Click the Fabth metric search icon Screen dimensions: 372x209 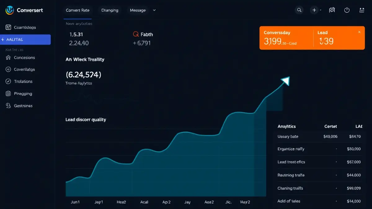click(x=135, y=34)
